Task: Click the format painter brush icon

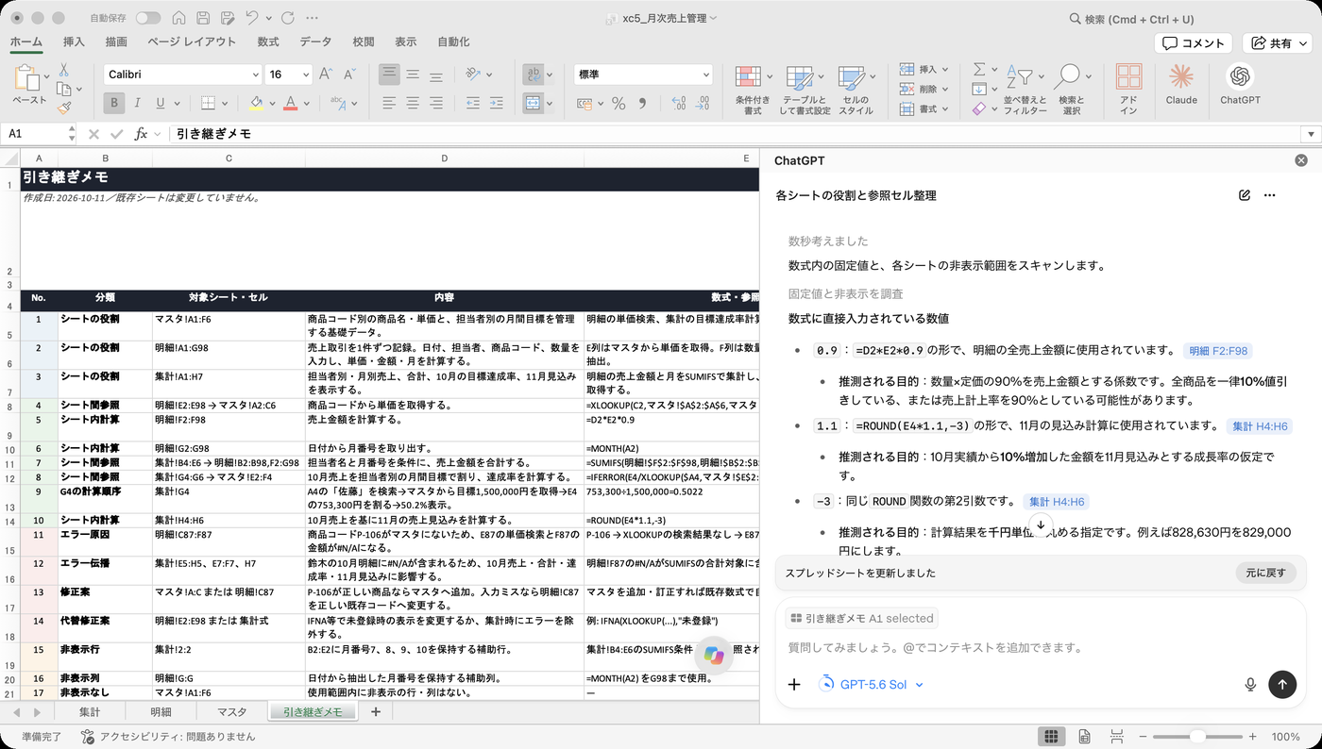Action: [63, 108]
